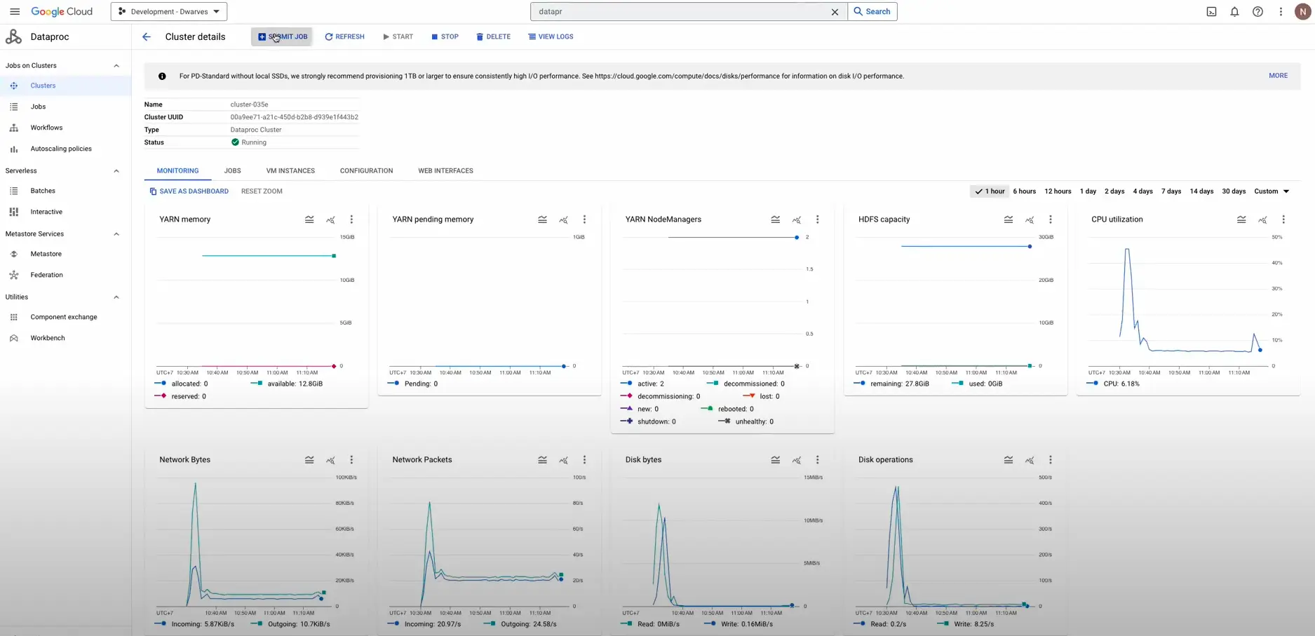Select the 7 days time range
The width and height of the screenshot is (1315, 636).
pos(1171,191)
